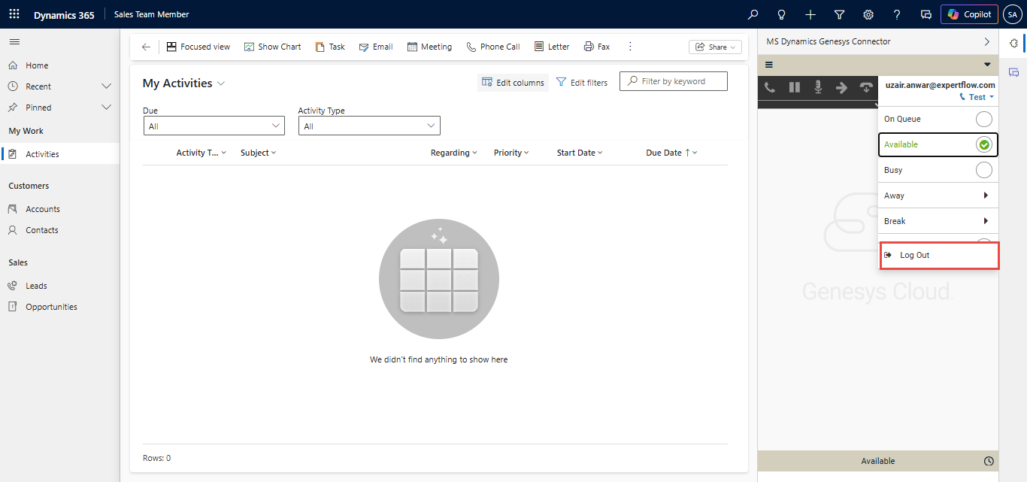Open Contacts in the left navigation
This screenshot has height=482, width=1027.
point(42,230)
